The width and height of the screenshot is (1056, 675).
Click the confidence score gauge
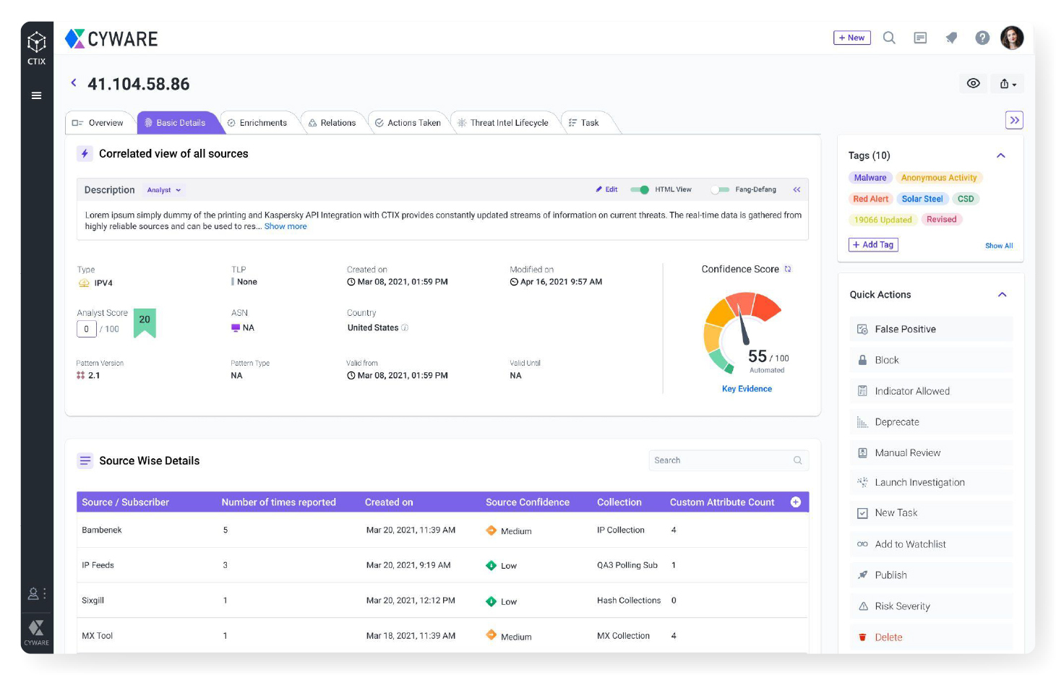click(742, 330)
